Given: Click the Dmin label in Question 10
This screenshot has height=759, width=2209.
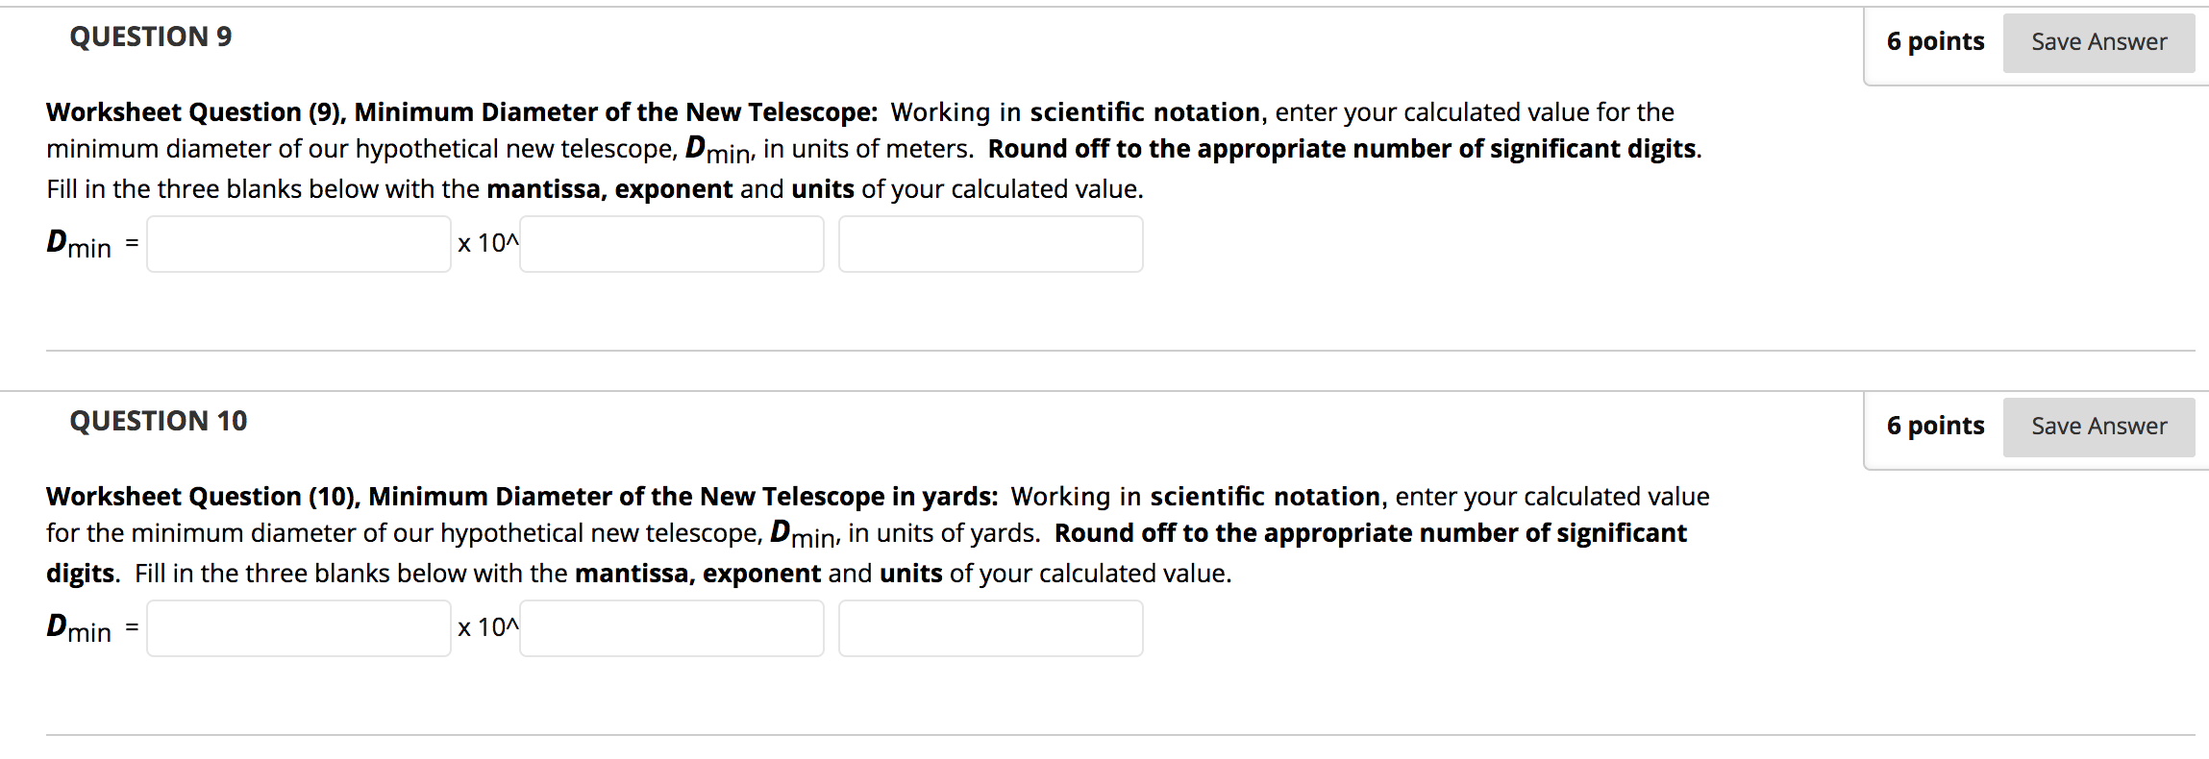Looking at the screenshot, I should pos(79,628).
